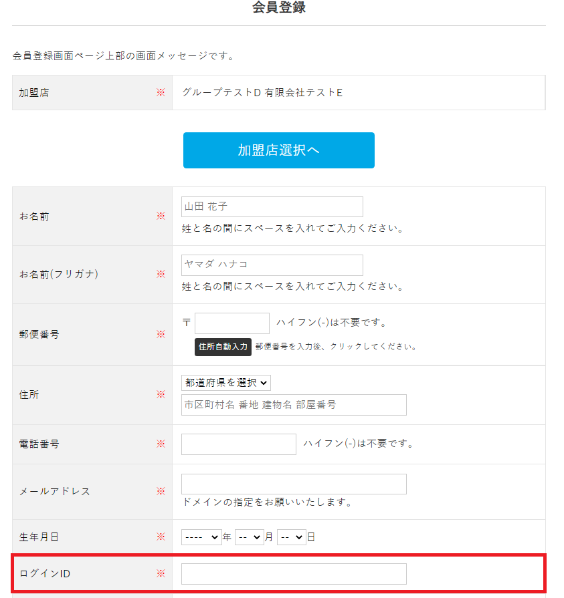The height and width of the screenshot is (598, 564).
Task: Focus the 電話番号 input field
Action: pos(238,444)
